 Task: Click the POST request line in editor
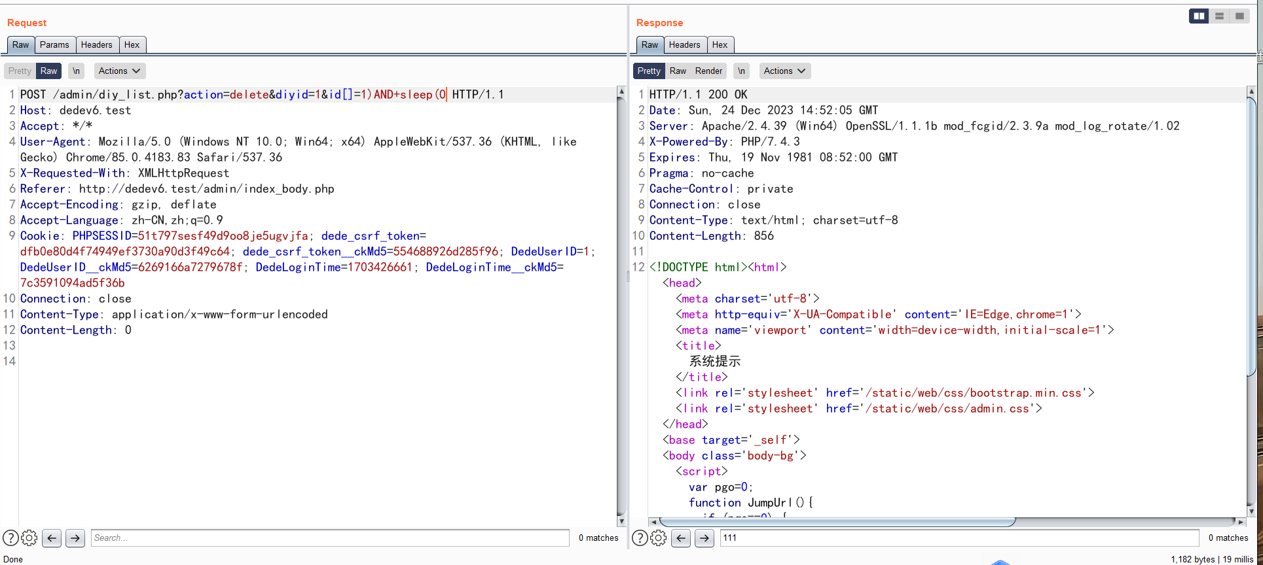coord(262,95)
